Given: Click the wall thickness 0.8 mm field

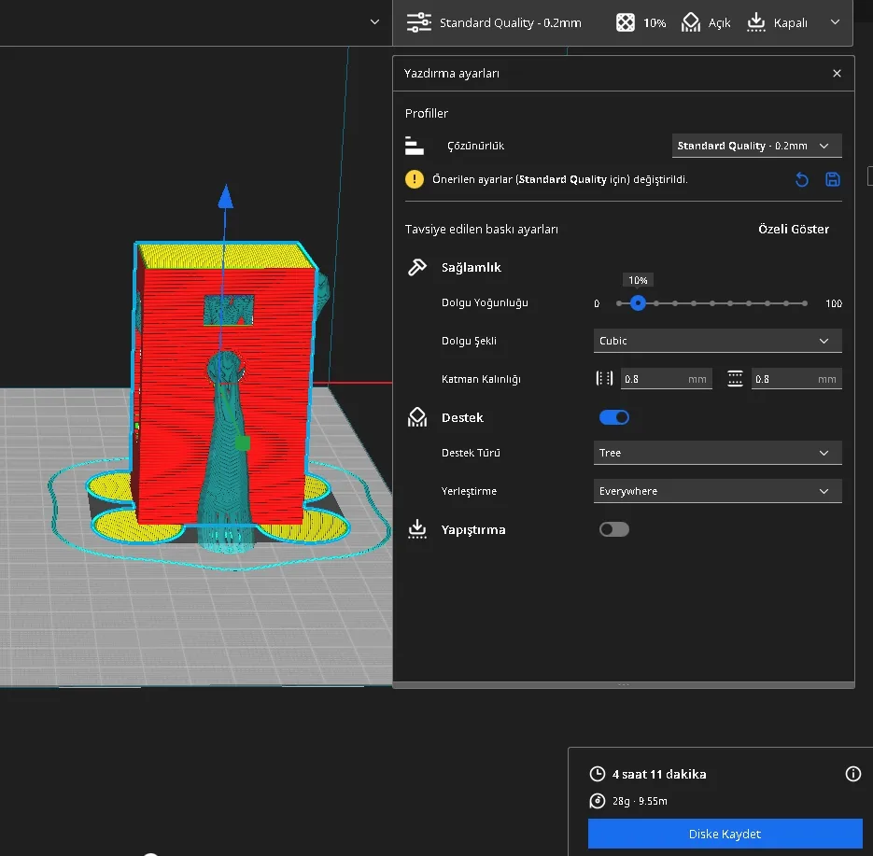Looking at the screenshot, I should click(666, 379).
